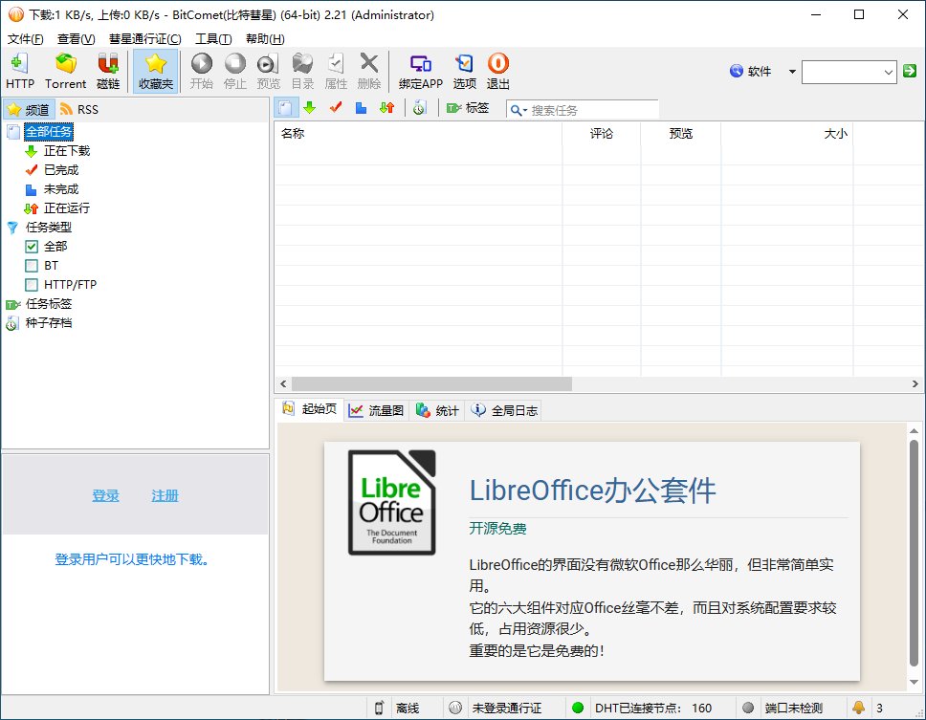Open the 帮助 menu
The width and height of the screenshot is (926, 720).
click(265, 39)
